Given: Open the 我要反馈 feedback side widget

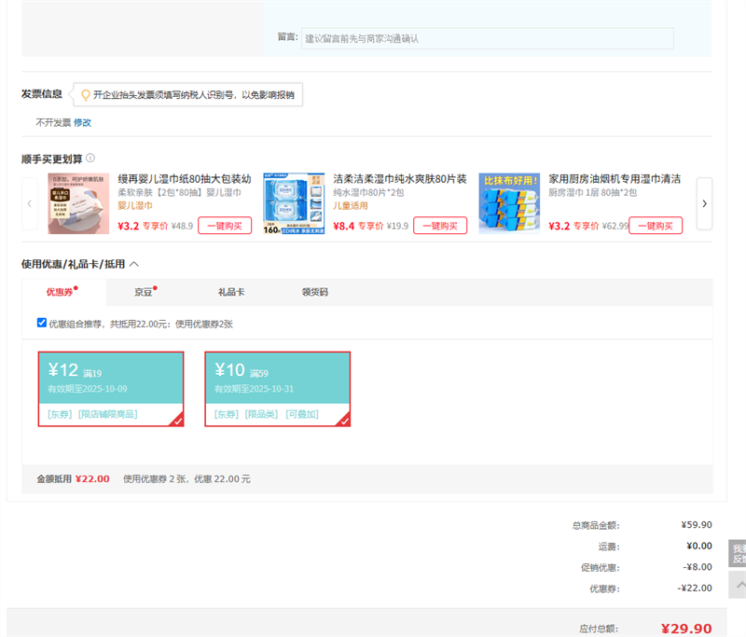Looking at the screenshot, I should [x=738, y=554].
